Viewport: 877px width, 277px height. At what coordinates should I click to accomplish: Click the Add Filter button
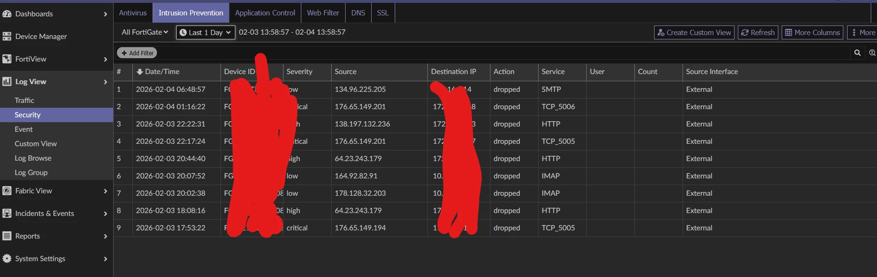[137, 53]
